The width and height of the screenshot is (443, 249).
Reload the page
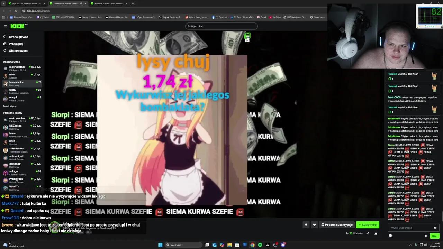(x=16, y=11)
